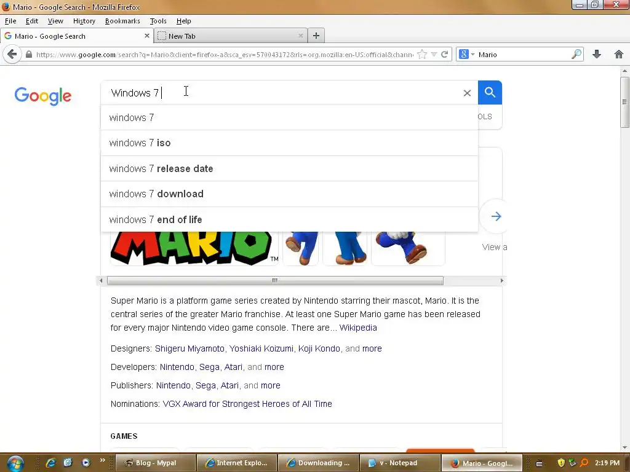The height and width of the screenshot is (472, 630).
Task: Click the Firefox URL address bar
Action: pos(225,55)
